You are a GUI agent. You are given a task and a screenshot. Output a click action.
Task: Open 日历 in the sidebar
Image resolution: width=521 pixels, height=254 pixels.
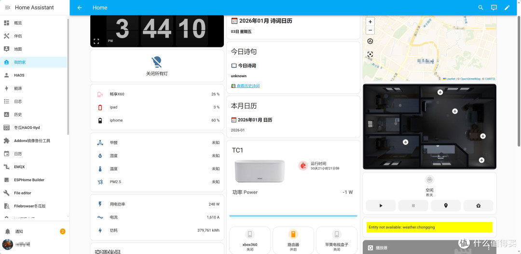pos(34,154)
